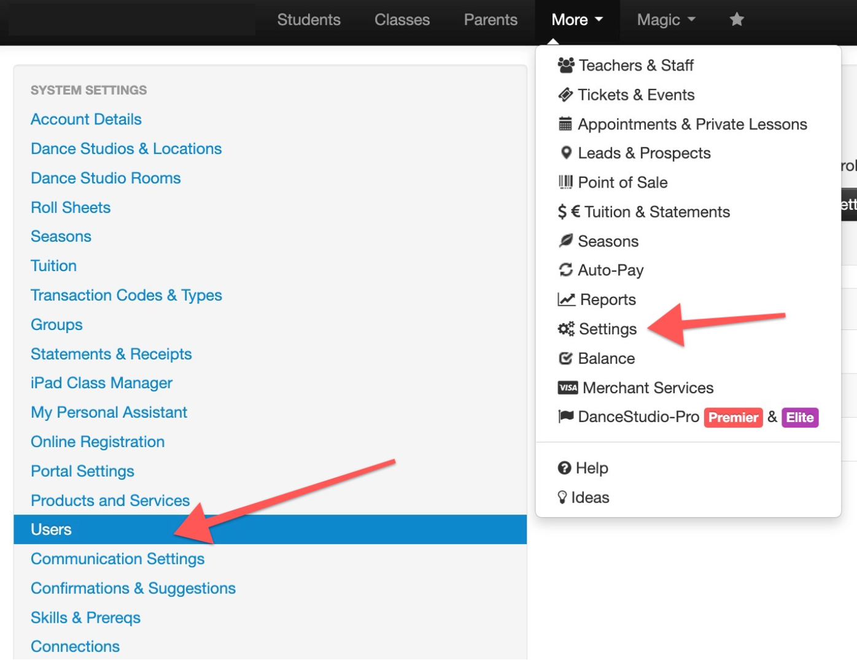Go to the Students tab
Viewport: 857px width, 660px height.
tap(309, 20)
